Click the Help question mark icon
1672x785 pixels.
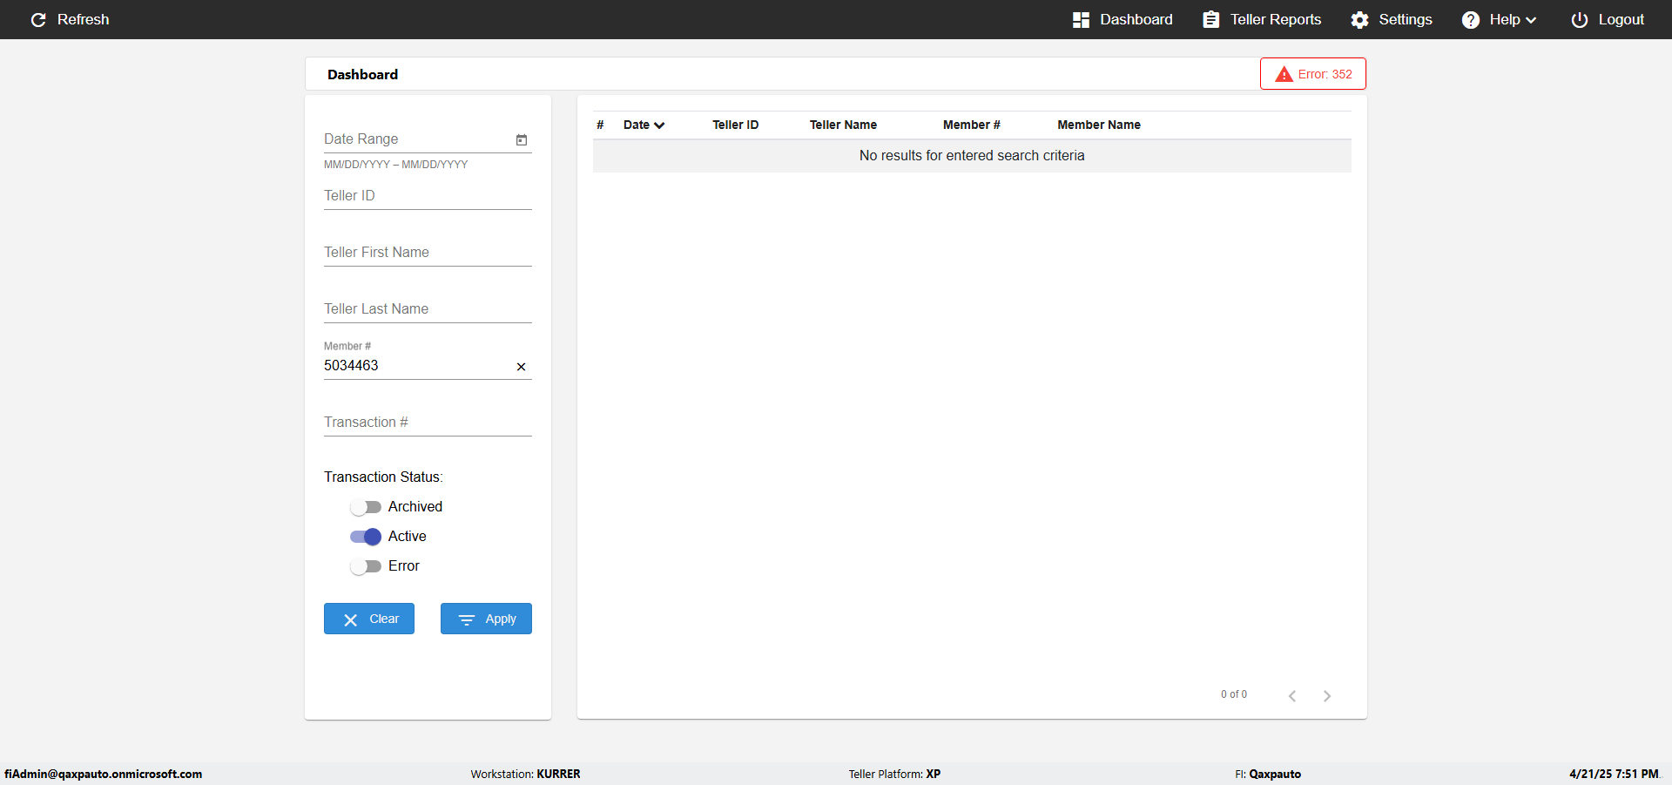tap(1470, 19)
